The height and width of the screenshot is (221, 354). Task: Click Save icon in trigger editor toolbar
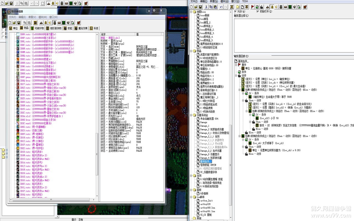[200, 7]
